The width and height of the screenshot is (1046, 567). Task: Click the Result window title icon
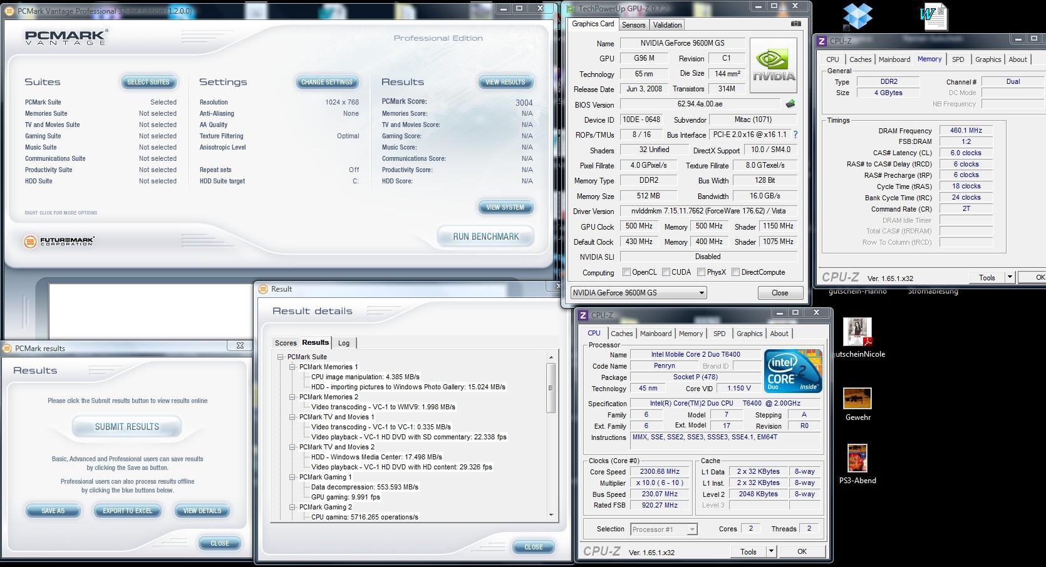coord(264,289)
